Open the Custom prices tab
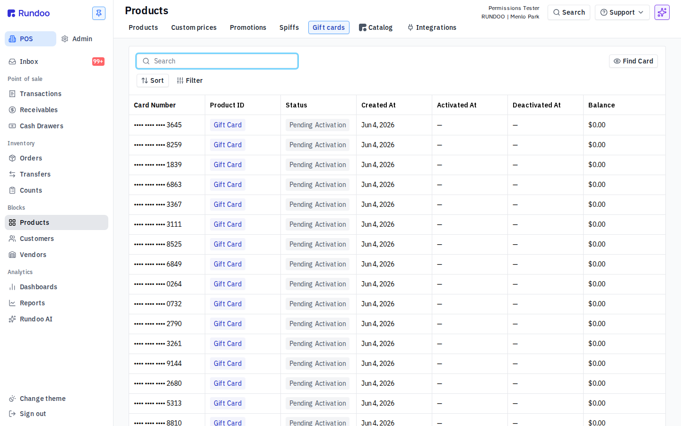This screenshot has height=426, width=681. click(x=194, y=27)
